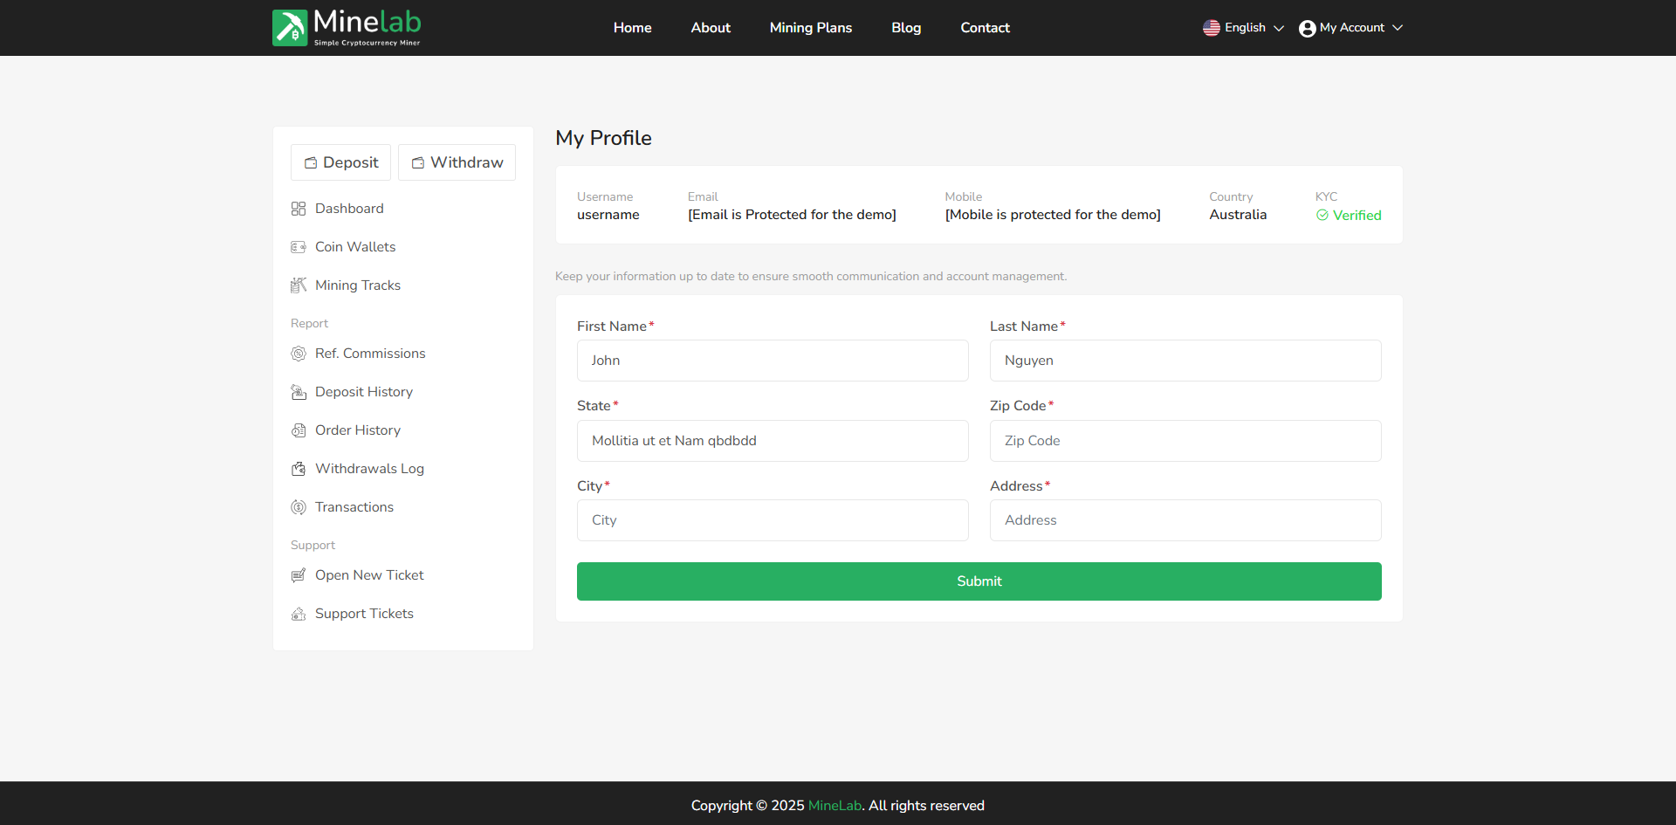Go to Mining Plans in navigation
Image resolution: width=1676 pixels, height=825 pixels.
coord(810,28)
